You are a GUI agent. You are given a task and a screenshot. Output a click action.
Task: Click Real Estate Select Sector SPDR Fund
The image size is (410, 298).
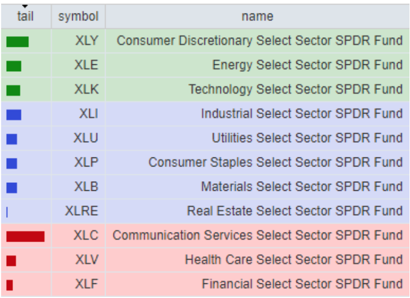pos(295,211)
